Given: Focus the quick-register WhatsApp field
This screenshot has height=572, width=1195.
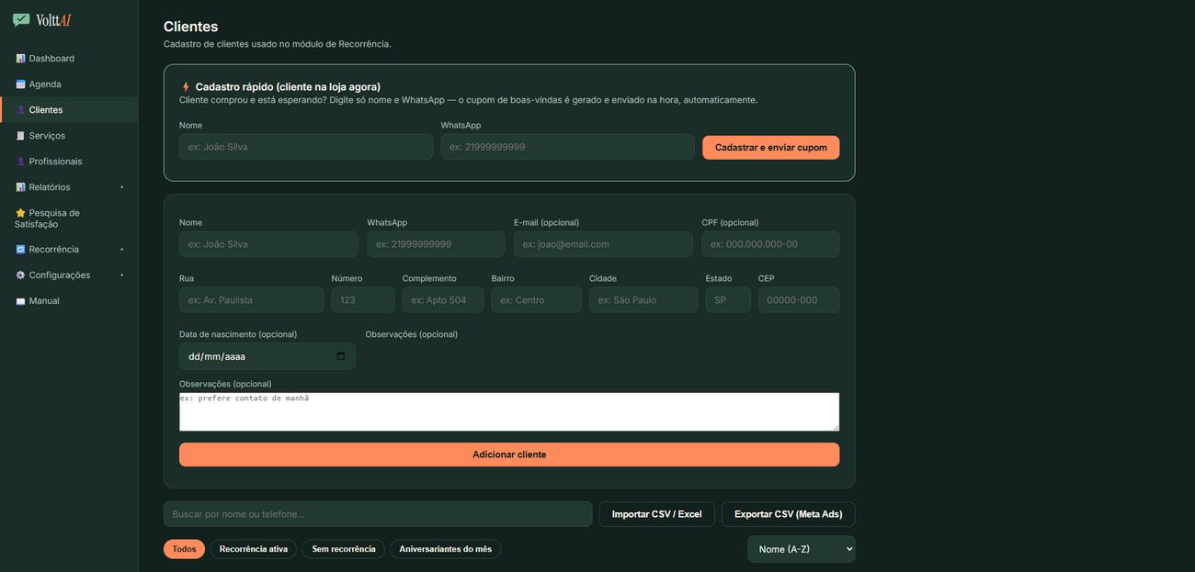Looking at the screenshot, I should 567,147.
